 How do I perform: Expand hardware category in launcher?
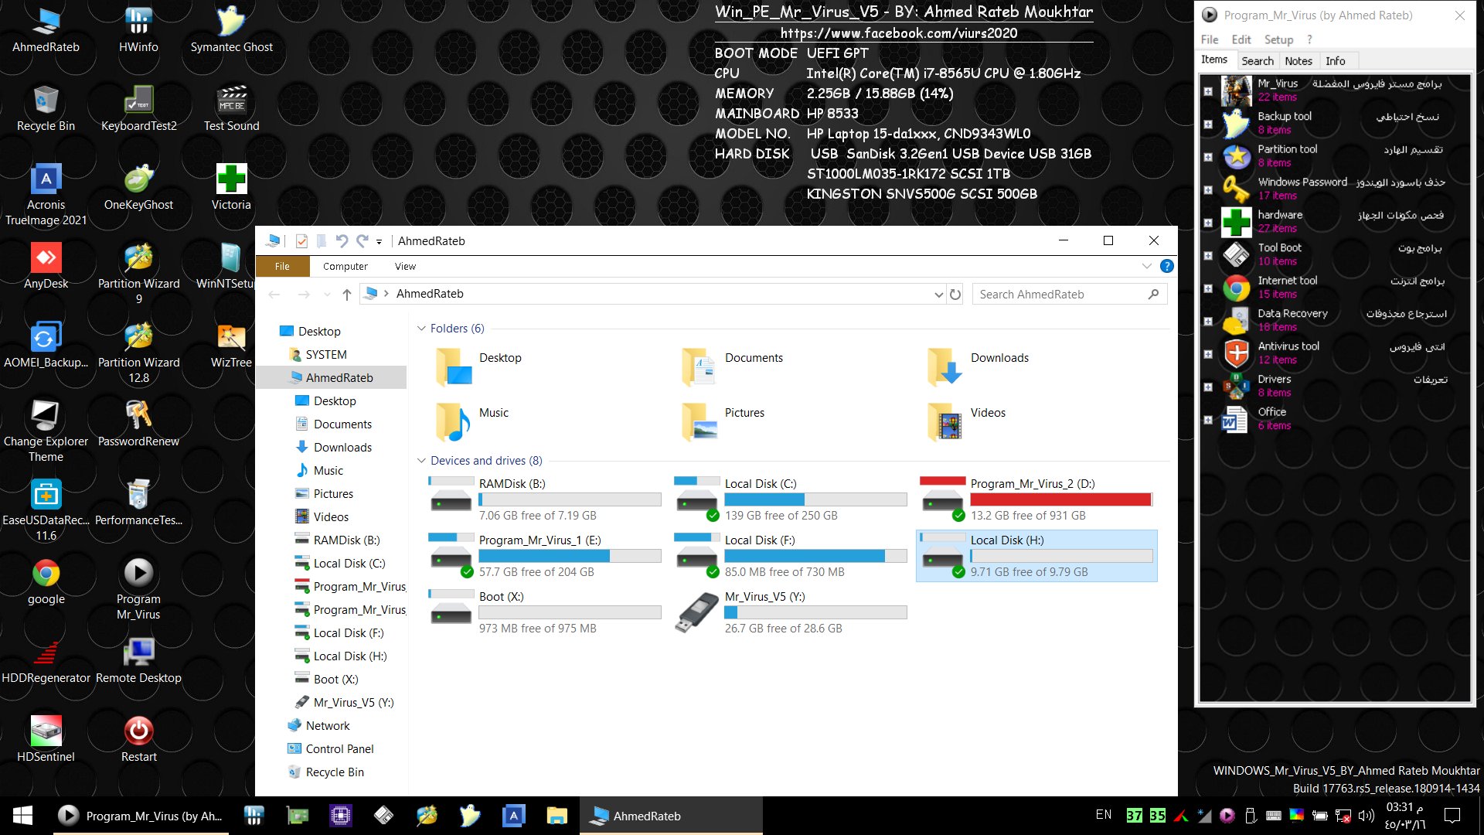point(1208,223)
